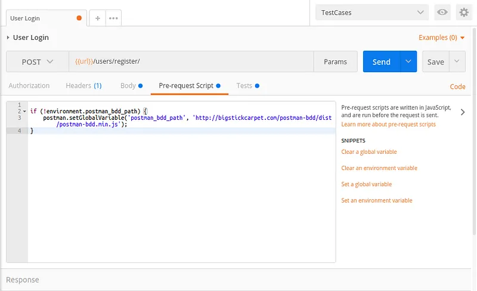Viewport: 477px width, 291px height.
Task: Change the POST method dropdown
Action: [38, 61]
